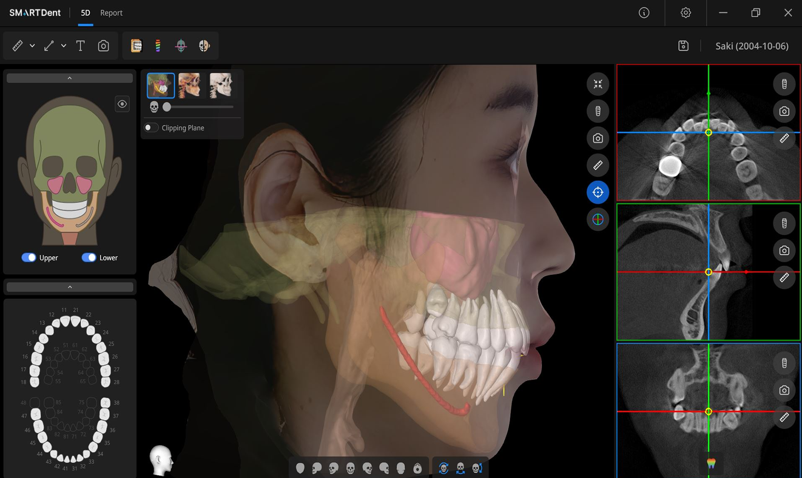Click the face profile split icon
This screenshot has height=478, width=802.
204,46
